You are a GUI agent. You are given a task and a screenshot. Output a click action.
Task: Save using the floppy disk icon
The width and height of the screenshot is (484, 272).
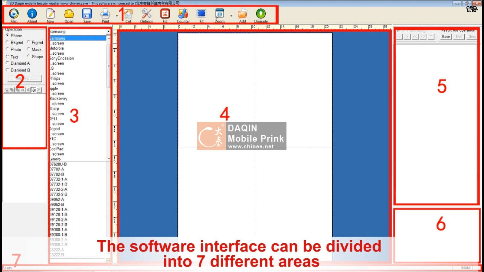87,14
